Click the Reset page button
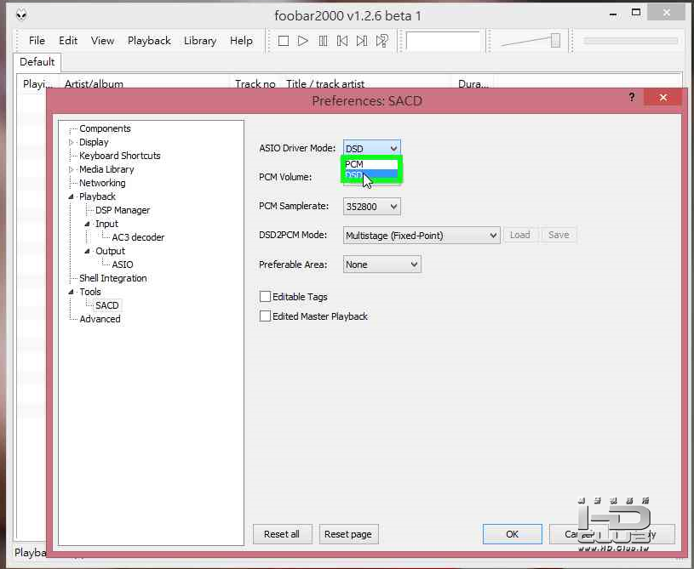694x569 pixels. (x=348, y=534)
